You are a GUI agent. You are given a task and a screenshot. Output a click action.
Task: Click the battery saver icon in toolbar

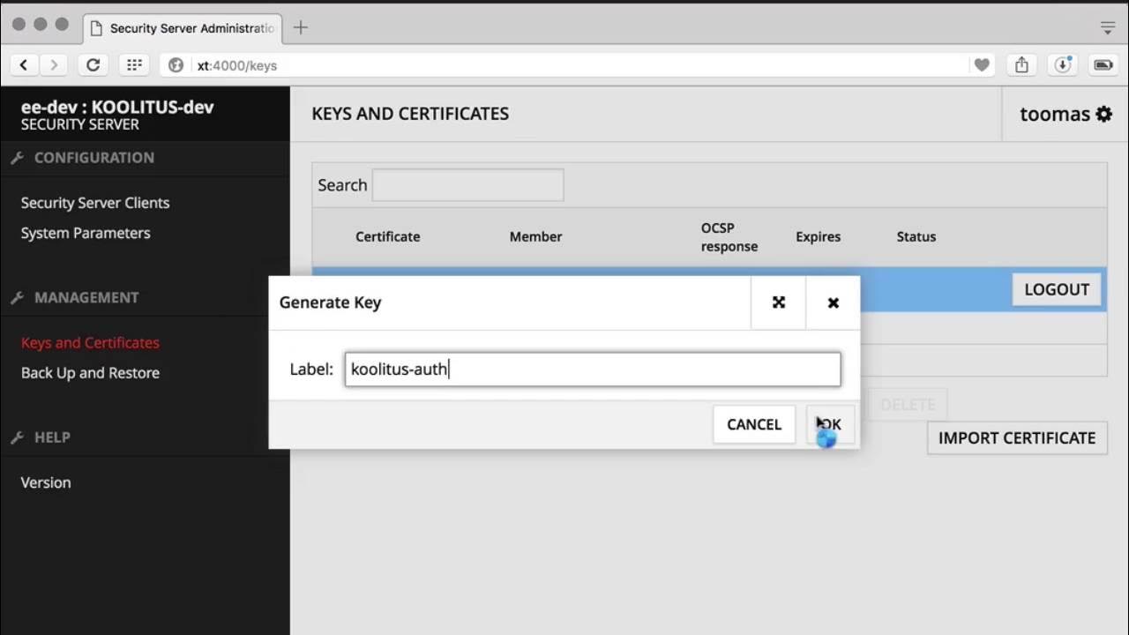(1103, 65)
